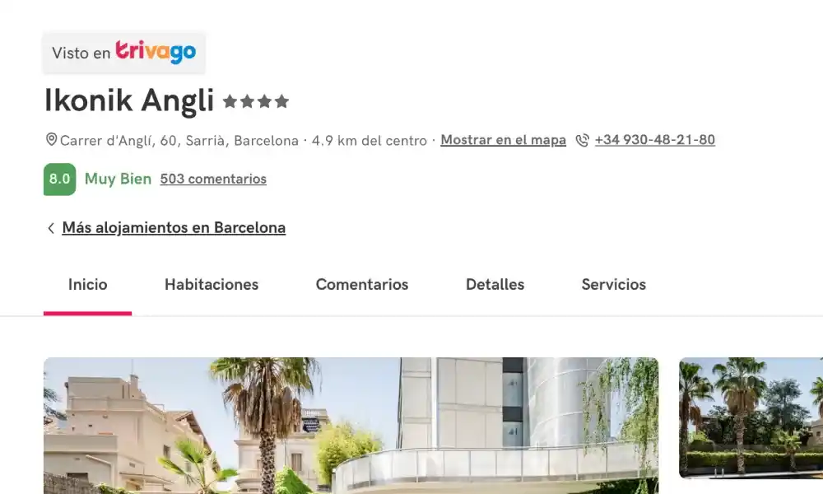Click the green 8.0 rating badge
The height and width of the screenshot is (494, 823).
[x=60, y=179]
